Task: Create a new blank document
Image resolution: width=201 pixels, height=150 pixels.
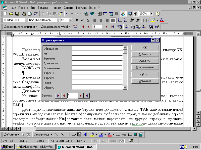Action: point(5,14)
